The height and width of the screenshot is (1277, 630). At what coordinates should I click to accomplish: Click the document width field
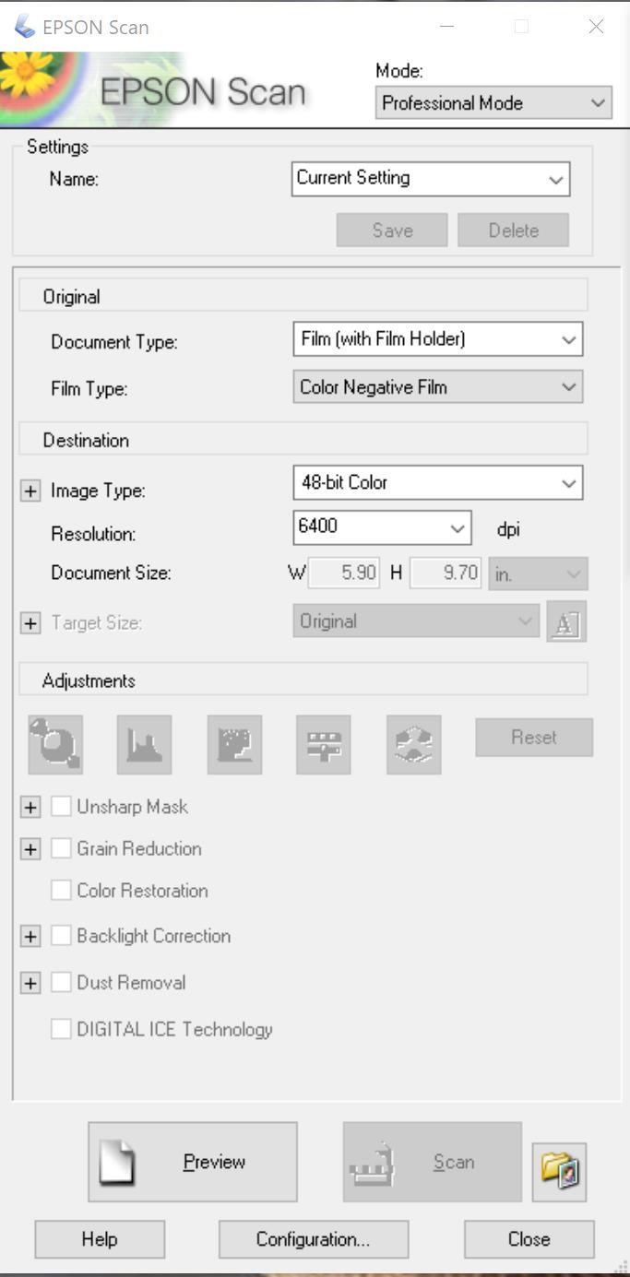tap(344, 573)
